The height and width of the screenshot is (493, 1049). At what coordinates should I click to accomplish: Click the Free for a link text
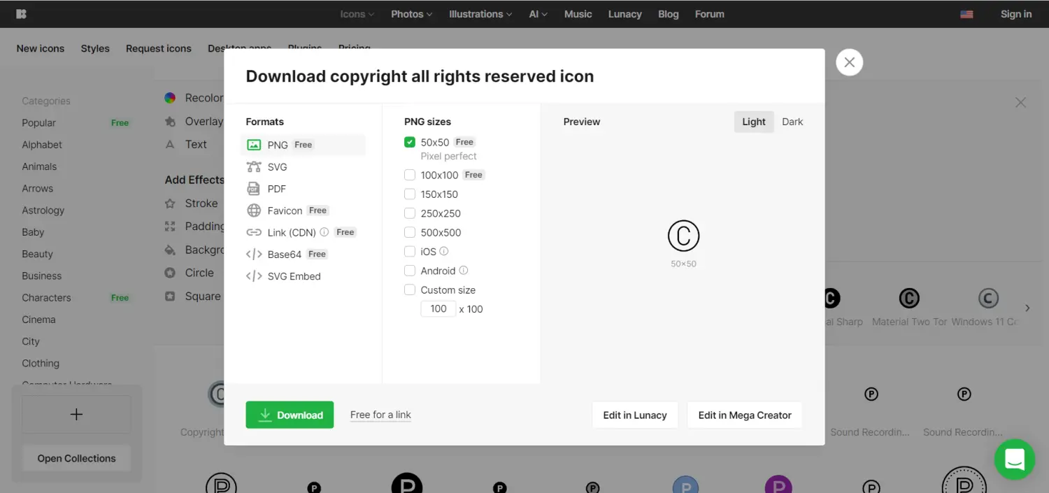pos(380,415)
